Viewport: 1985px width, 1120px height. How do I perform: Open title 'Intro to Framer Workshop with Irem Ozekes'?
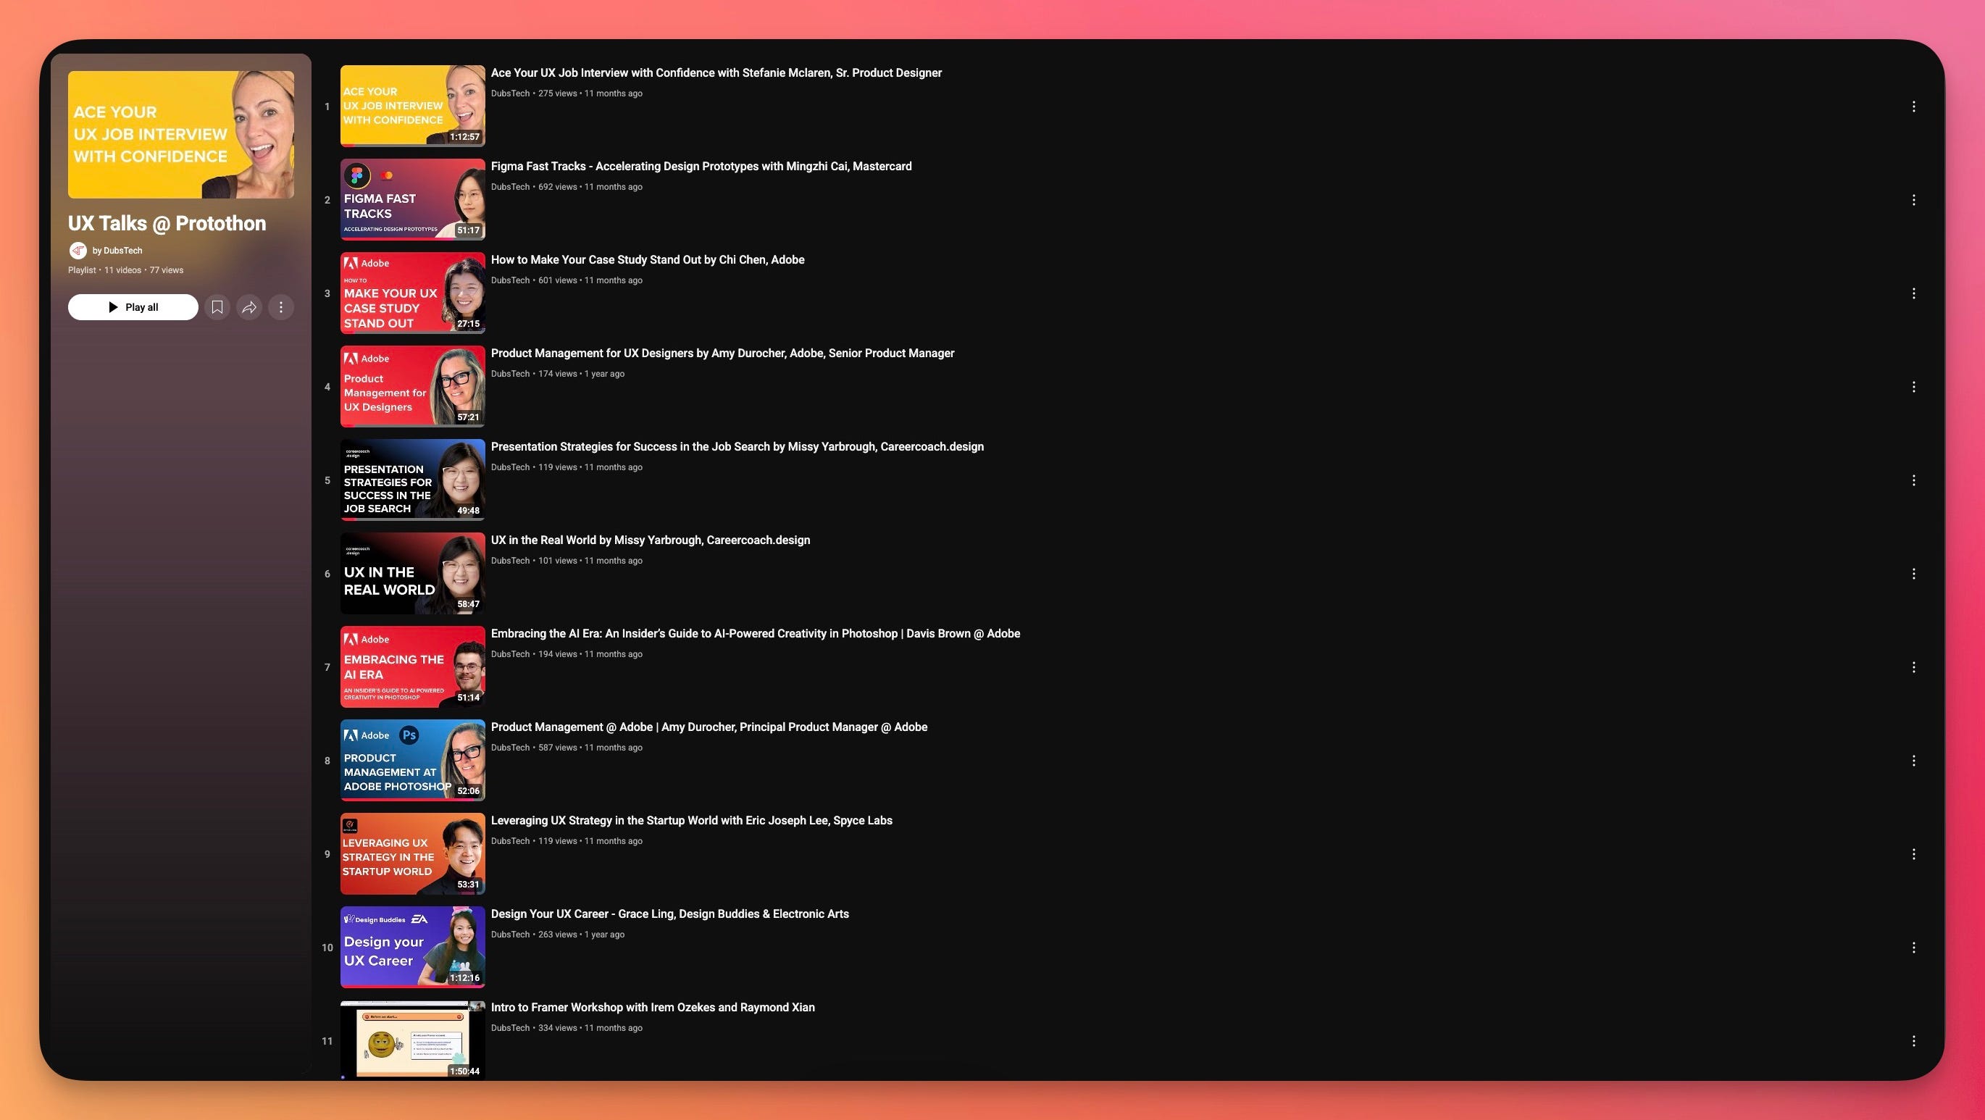(x=653, y=1008)
